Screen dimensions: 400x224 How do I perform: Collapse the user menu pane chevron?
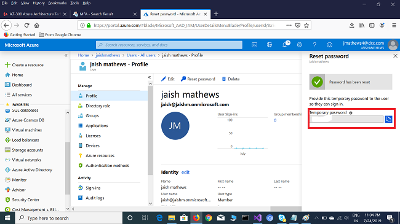coord(150,77)
